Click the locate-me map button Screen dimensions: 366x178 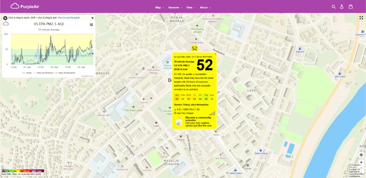pos(361,155)
